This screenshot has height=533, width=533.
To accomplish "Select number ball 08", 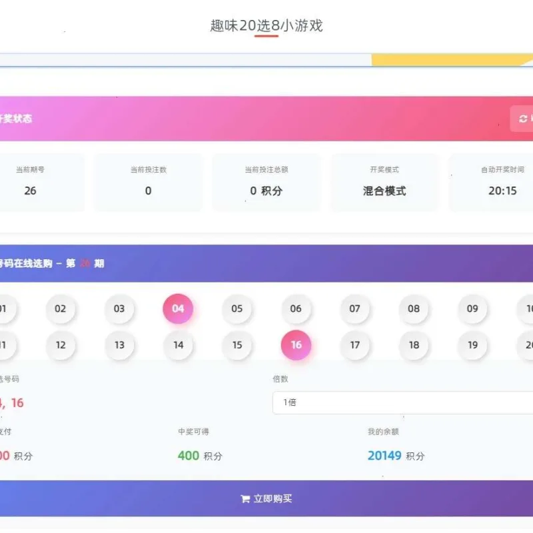I will tap(414, 308).
